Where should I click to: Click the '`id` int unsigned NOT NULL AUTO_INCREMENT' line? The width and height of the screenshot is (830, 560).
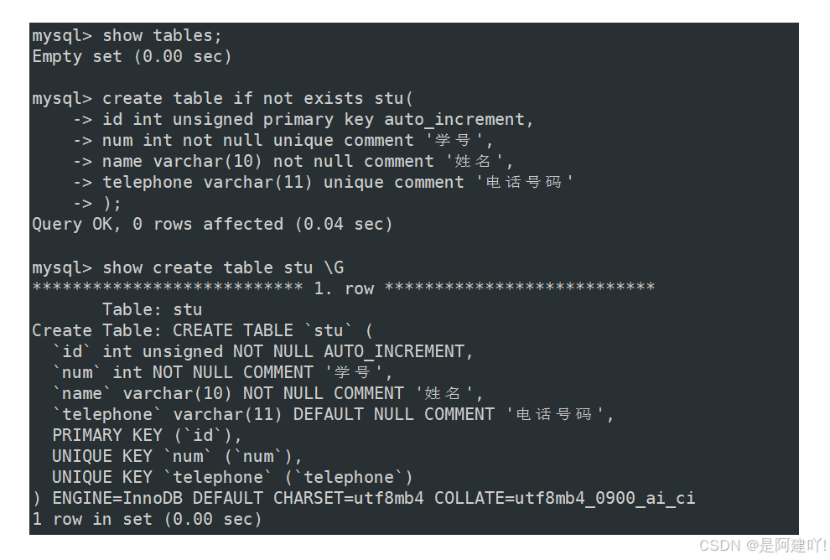pyautogui.click(x=262, y=351)
